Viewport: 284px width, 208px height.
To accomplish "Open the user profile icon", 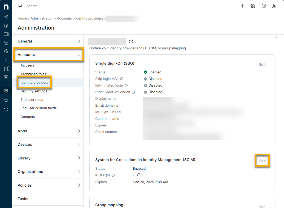I will 274,6.
